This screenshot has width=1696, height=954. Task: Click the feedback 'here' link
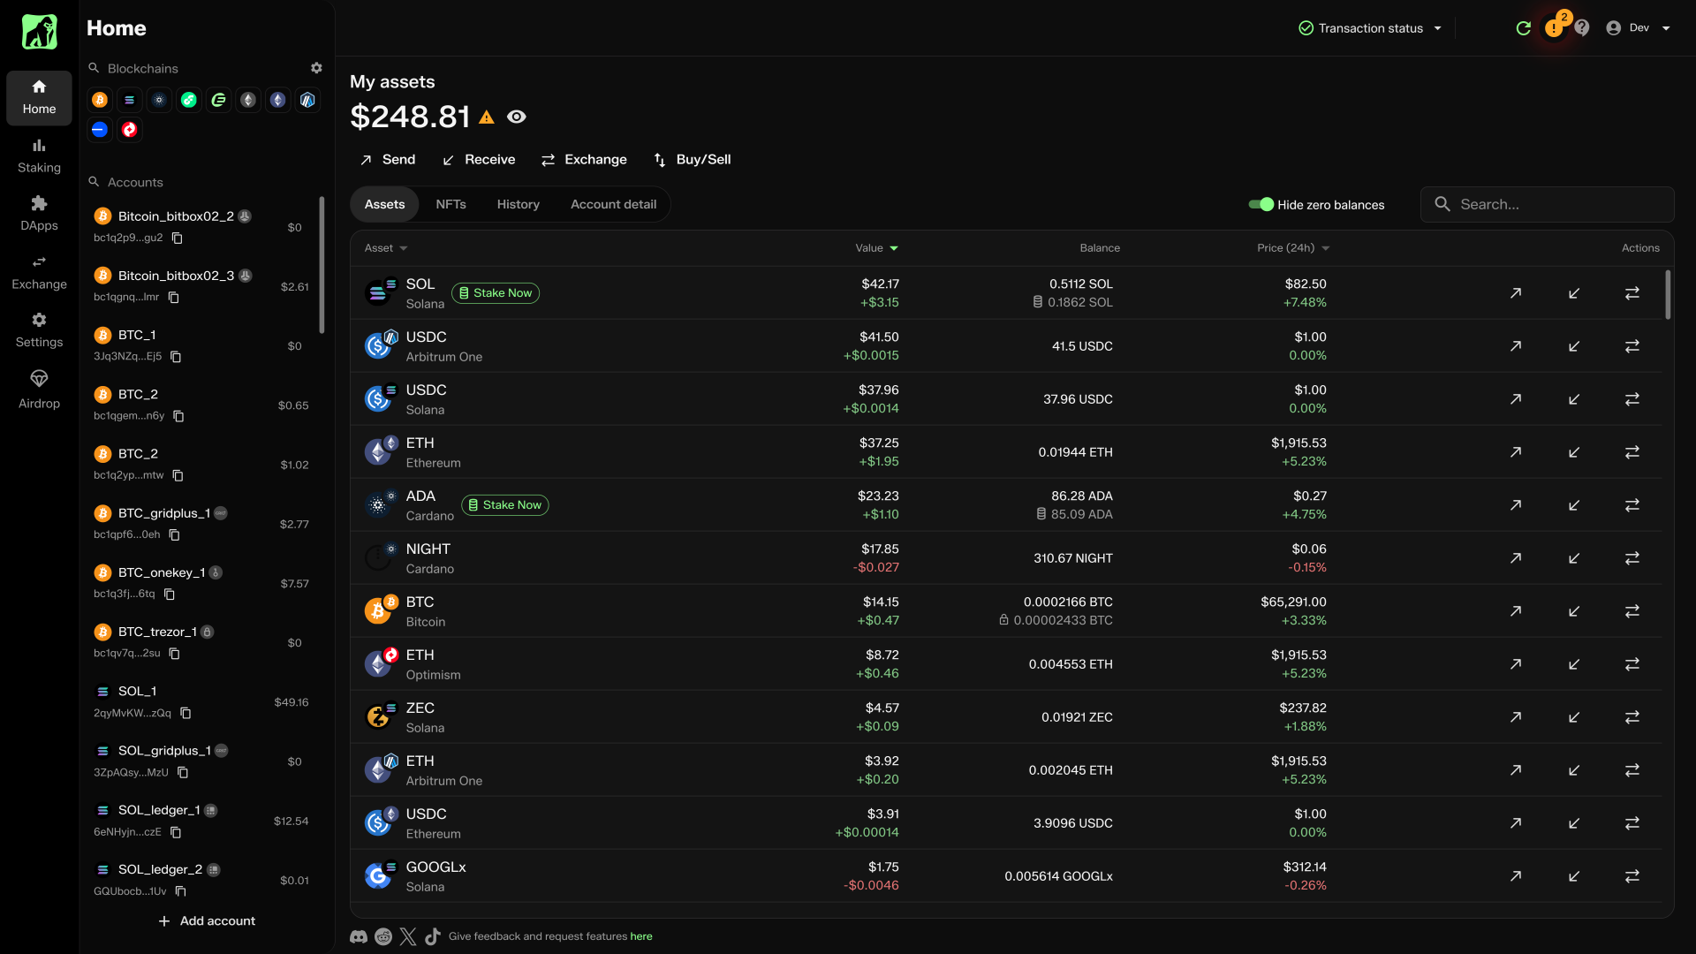[640, 936]
